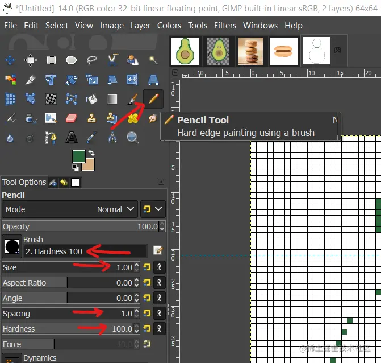Toggle Spacing link to brush default

(x=159, y=313)
